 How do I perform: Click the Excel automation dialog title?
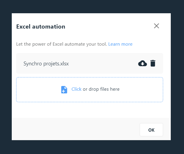(41, 27)
